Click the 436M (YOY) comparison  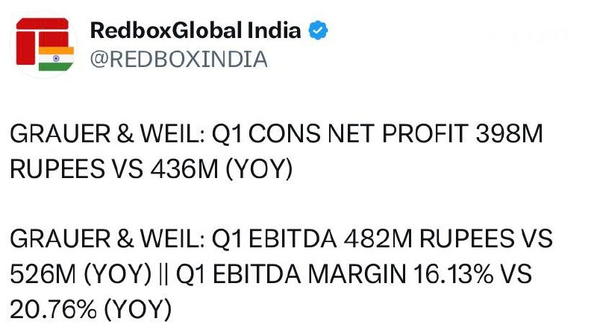pos(222,169)
